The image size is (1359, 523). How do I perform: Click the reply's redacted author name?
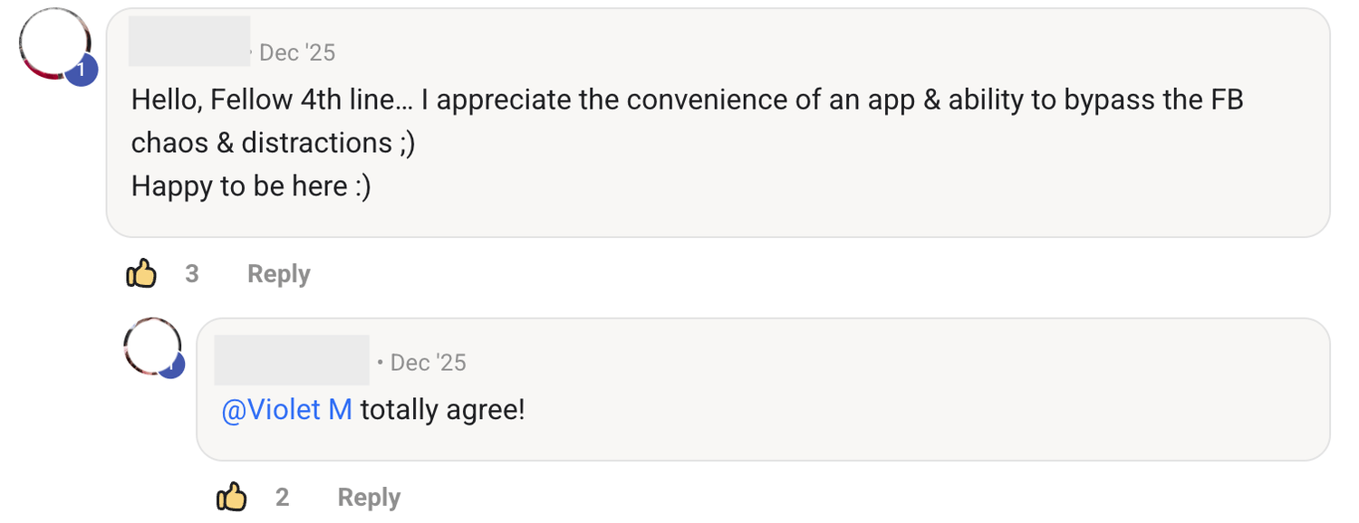(291, 359)
